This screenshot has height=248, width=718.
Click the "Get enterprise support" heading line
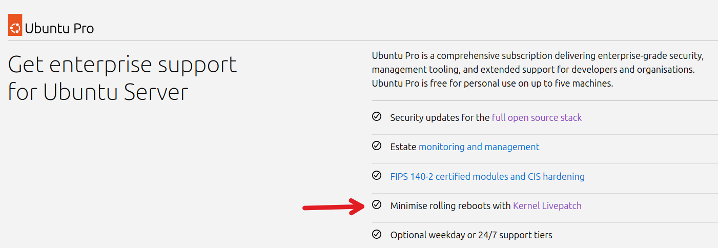point(122,65)
